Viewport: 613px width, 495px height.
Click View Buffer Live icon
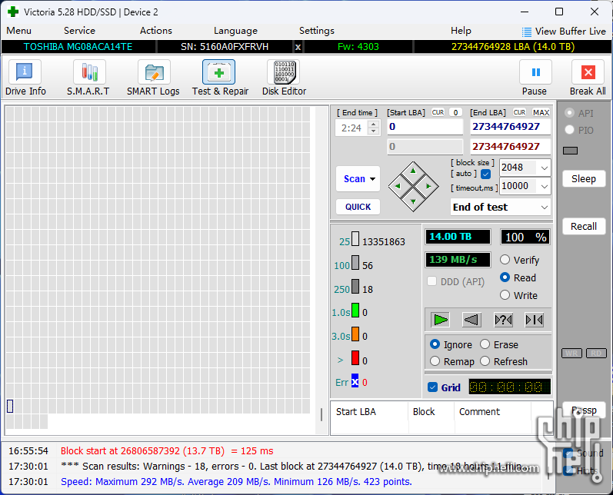tap(527, 32)
